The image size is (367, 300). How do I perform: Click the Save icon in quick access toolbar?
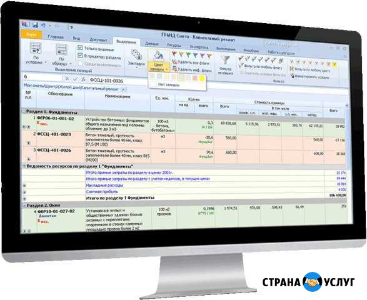click(35, 24)
